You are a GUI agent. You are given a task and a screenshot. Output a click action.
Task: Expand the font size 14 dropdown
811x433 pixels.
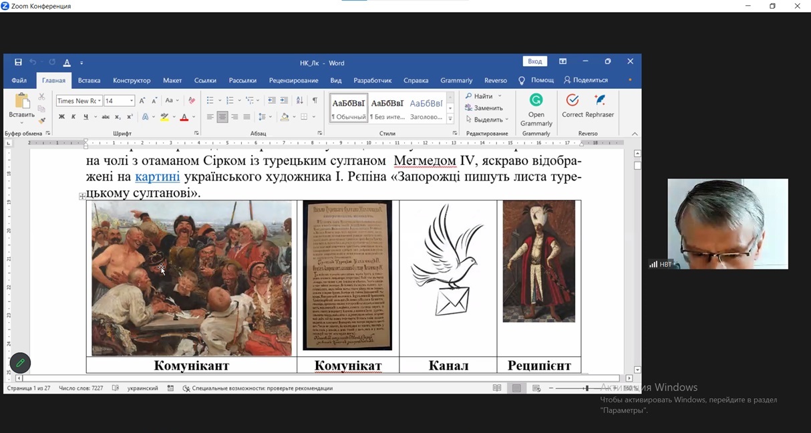point(132,101)
